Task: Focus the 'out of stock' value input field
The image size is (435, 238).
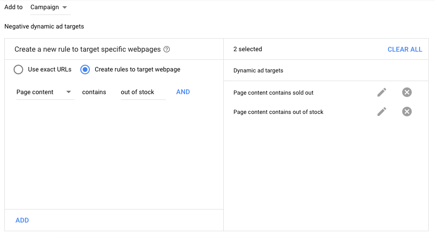Action: click(143, 92)
